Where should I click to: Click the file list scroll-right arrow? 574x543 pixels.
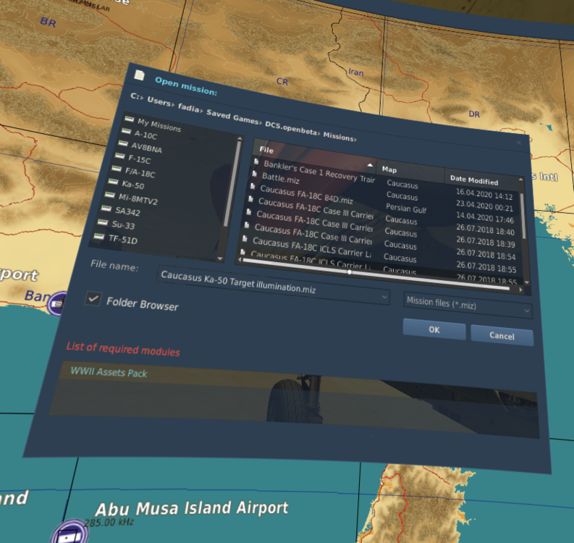click(x=520, y=290)
